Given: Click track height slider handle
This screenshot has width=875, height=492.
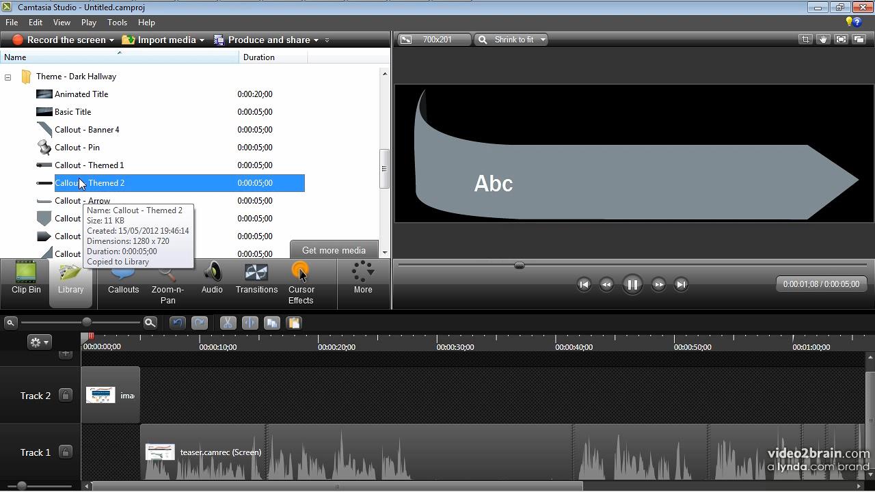Looking at the screenshot, I should pos(21,486).
